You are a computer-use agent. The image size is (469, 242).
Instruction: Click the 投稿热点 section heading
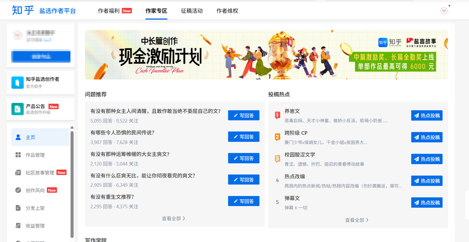click(x=279, y=94)
